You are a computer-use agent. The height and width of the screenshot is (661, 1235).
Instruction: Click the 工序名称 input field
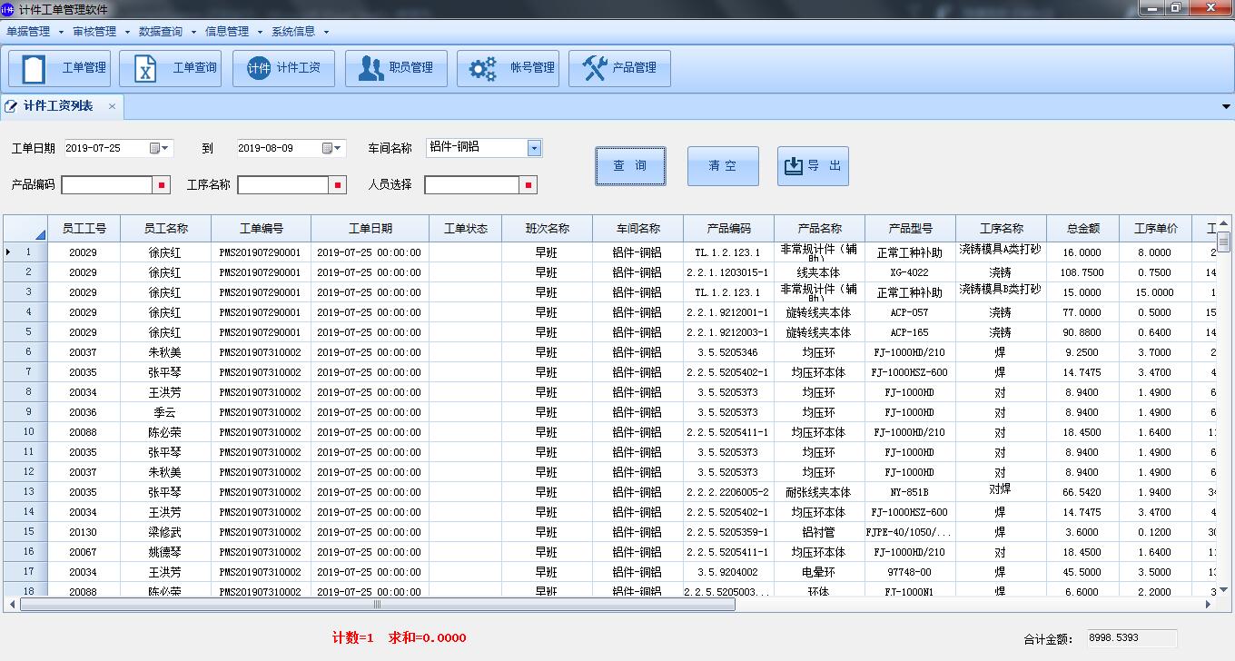coord(283,185)
